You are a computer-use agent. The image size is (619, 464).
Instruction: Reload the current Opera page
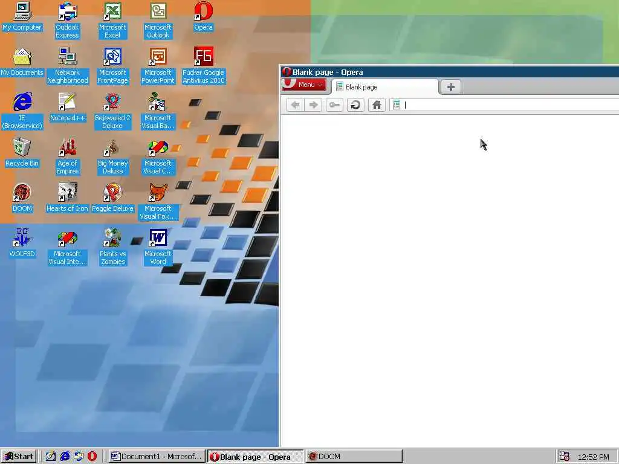355,105
